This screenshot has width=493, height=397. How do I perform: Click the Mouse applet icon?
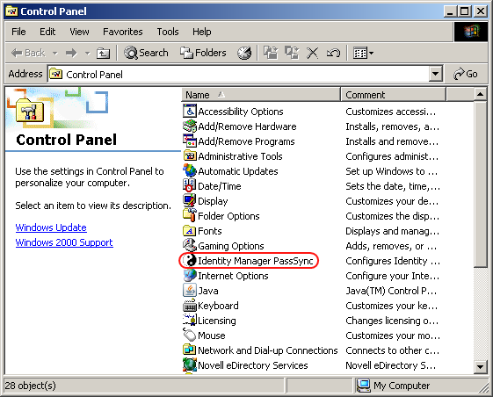pos(190,335)
